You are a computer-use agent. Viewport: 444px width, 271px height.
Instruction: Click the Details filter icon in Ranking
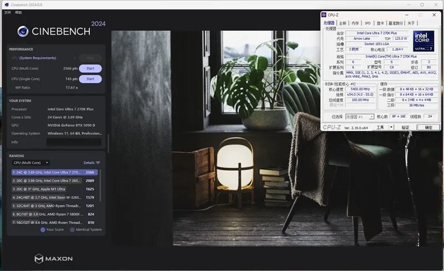98,163
